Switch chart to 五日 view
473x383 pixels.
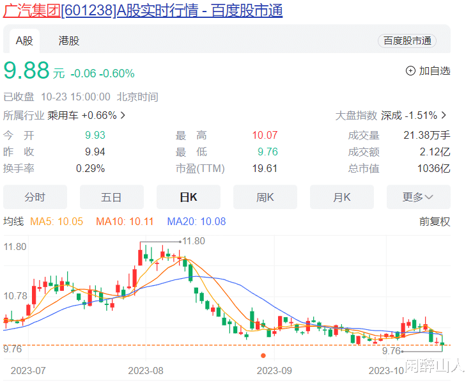(112, 197)
